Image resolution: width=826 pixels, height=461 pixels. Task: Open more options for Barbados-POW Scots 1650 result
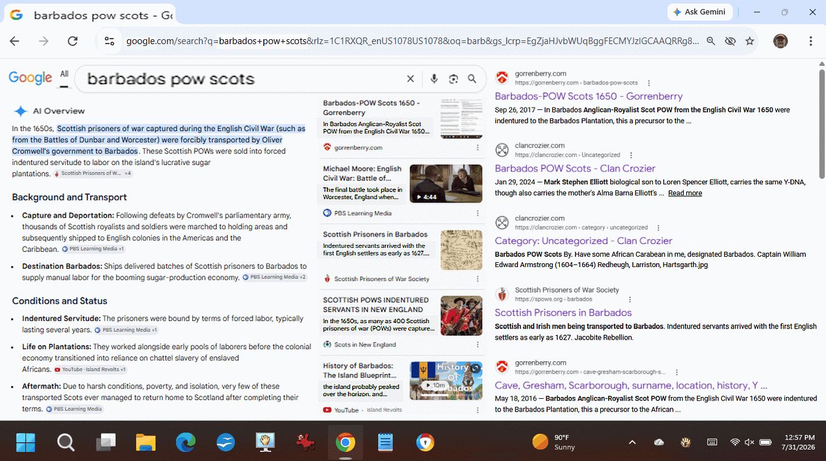649,83
